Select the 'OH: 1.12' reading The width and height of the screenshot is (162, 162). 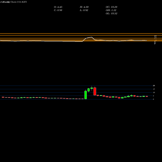coord(111,10)
